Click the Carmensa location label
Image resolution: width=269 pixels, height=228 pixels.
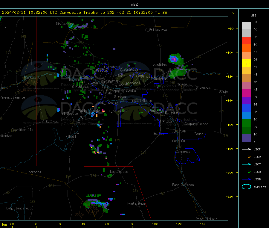pyautogui.click(x=183, y=152)
